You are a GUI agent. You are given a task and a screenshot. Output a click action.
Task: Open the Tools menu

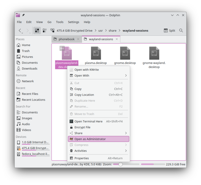point(60,22)
